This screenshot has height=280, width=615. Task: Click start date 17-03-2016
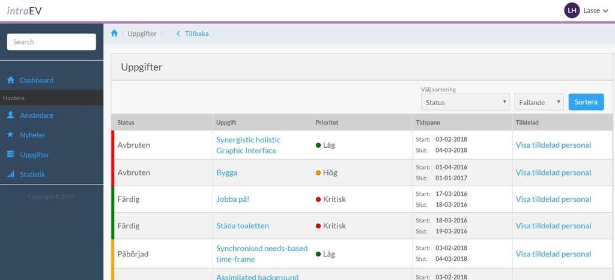point(451,194)
